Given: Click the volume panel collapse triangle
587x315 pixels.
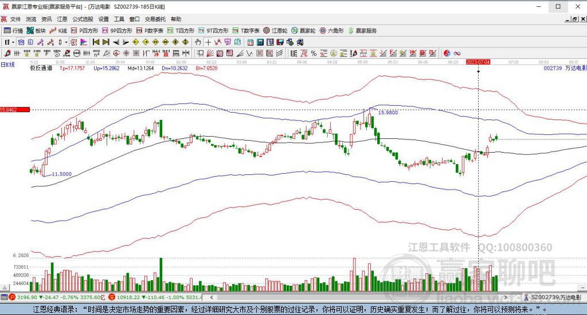Looking at the screenshot, I should (5, 288).
